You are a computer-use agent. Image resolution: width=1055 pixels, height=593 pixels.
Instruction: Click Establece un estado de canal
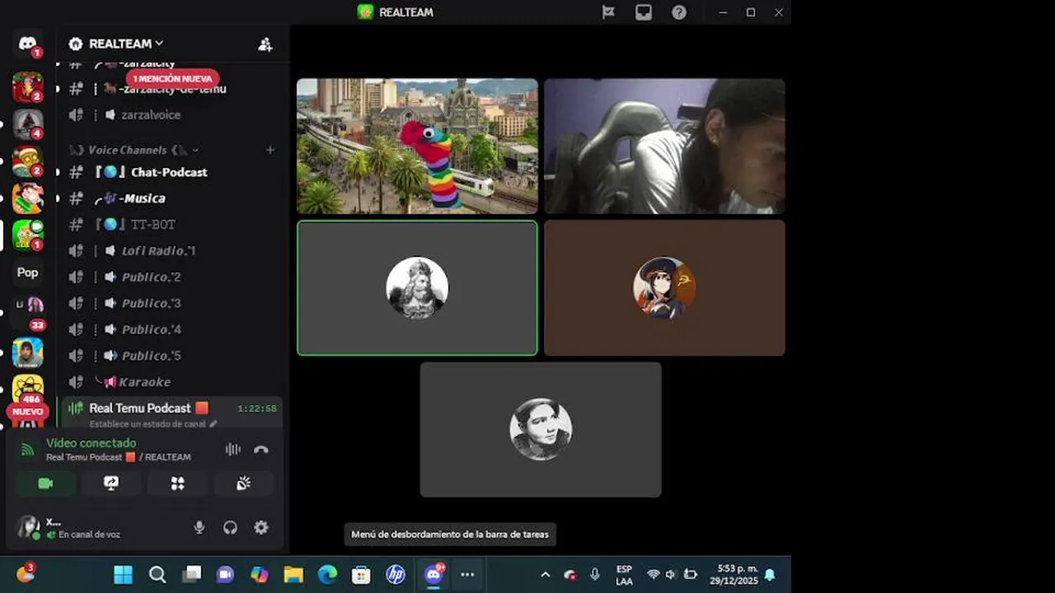point(153,424)
